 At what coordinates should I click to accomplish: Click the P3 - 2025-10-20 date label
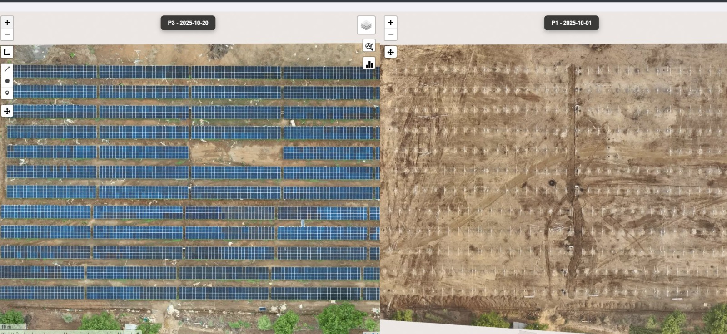[188, 23]
